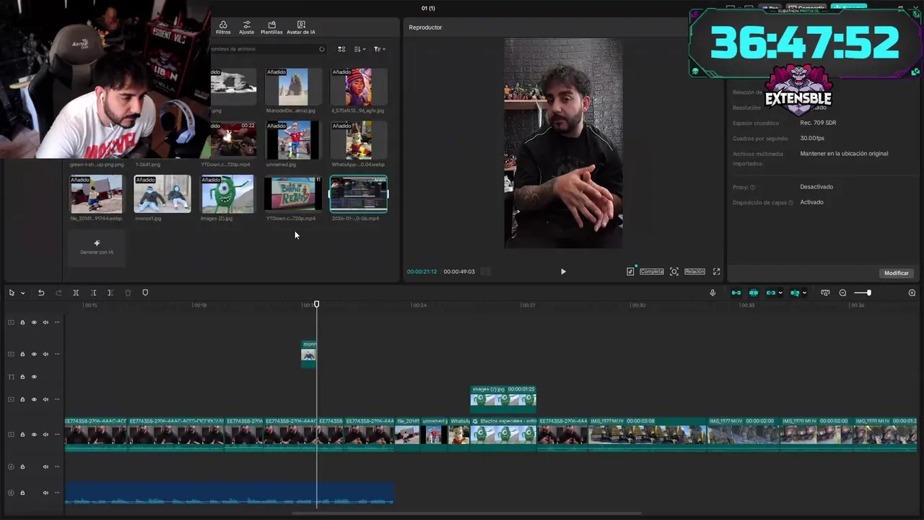924x520 pixels.
Task: Open the media filter dropdown
Action: pyautogui.click(x=379, y=49)
